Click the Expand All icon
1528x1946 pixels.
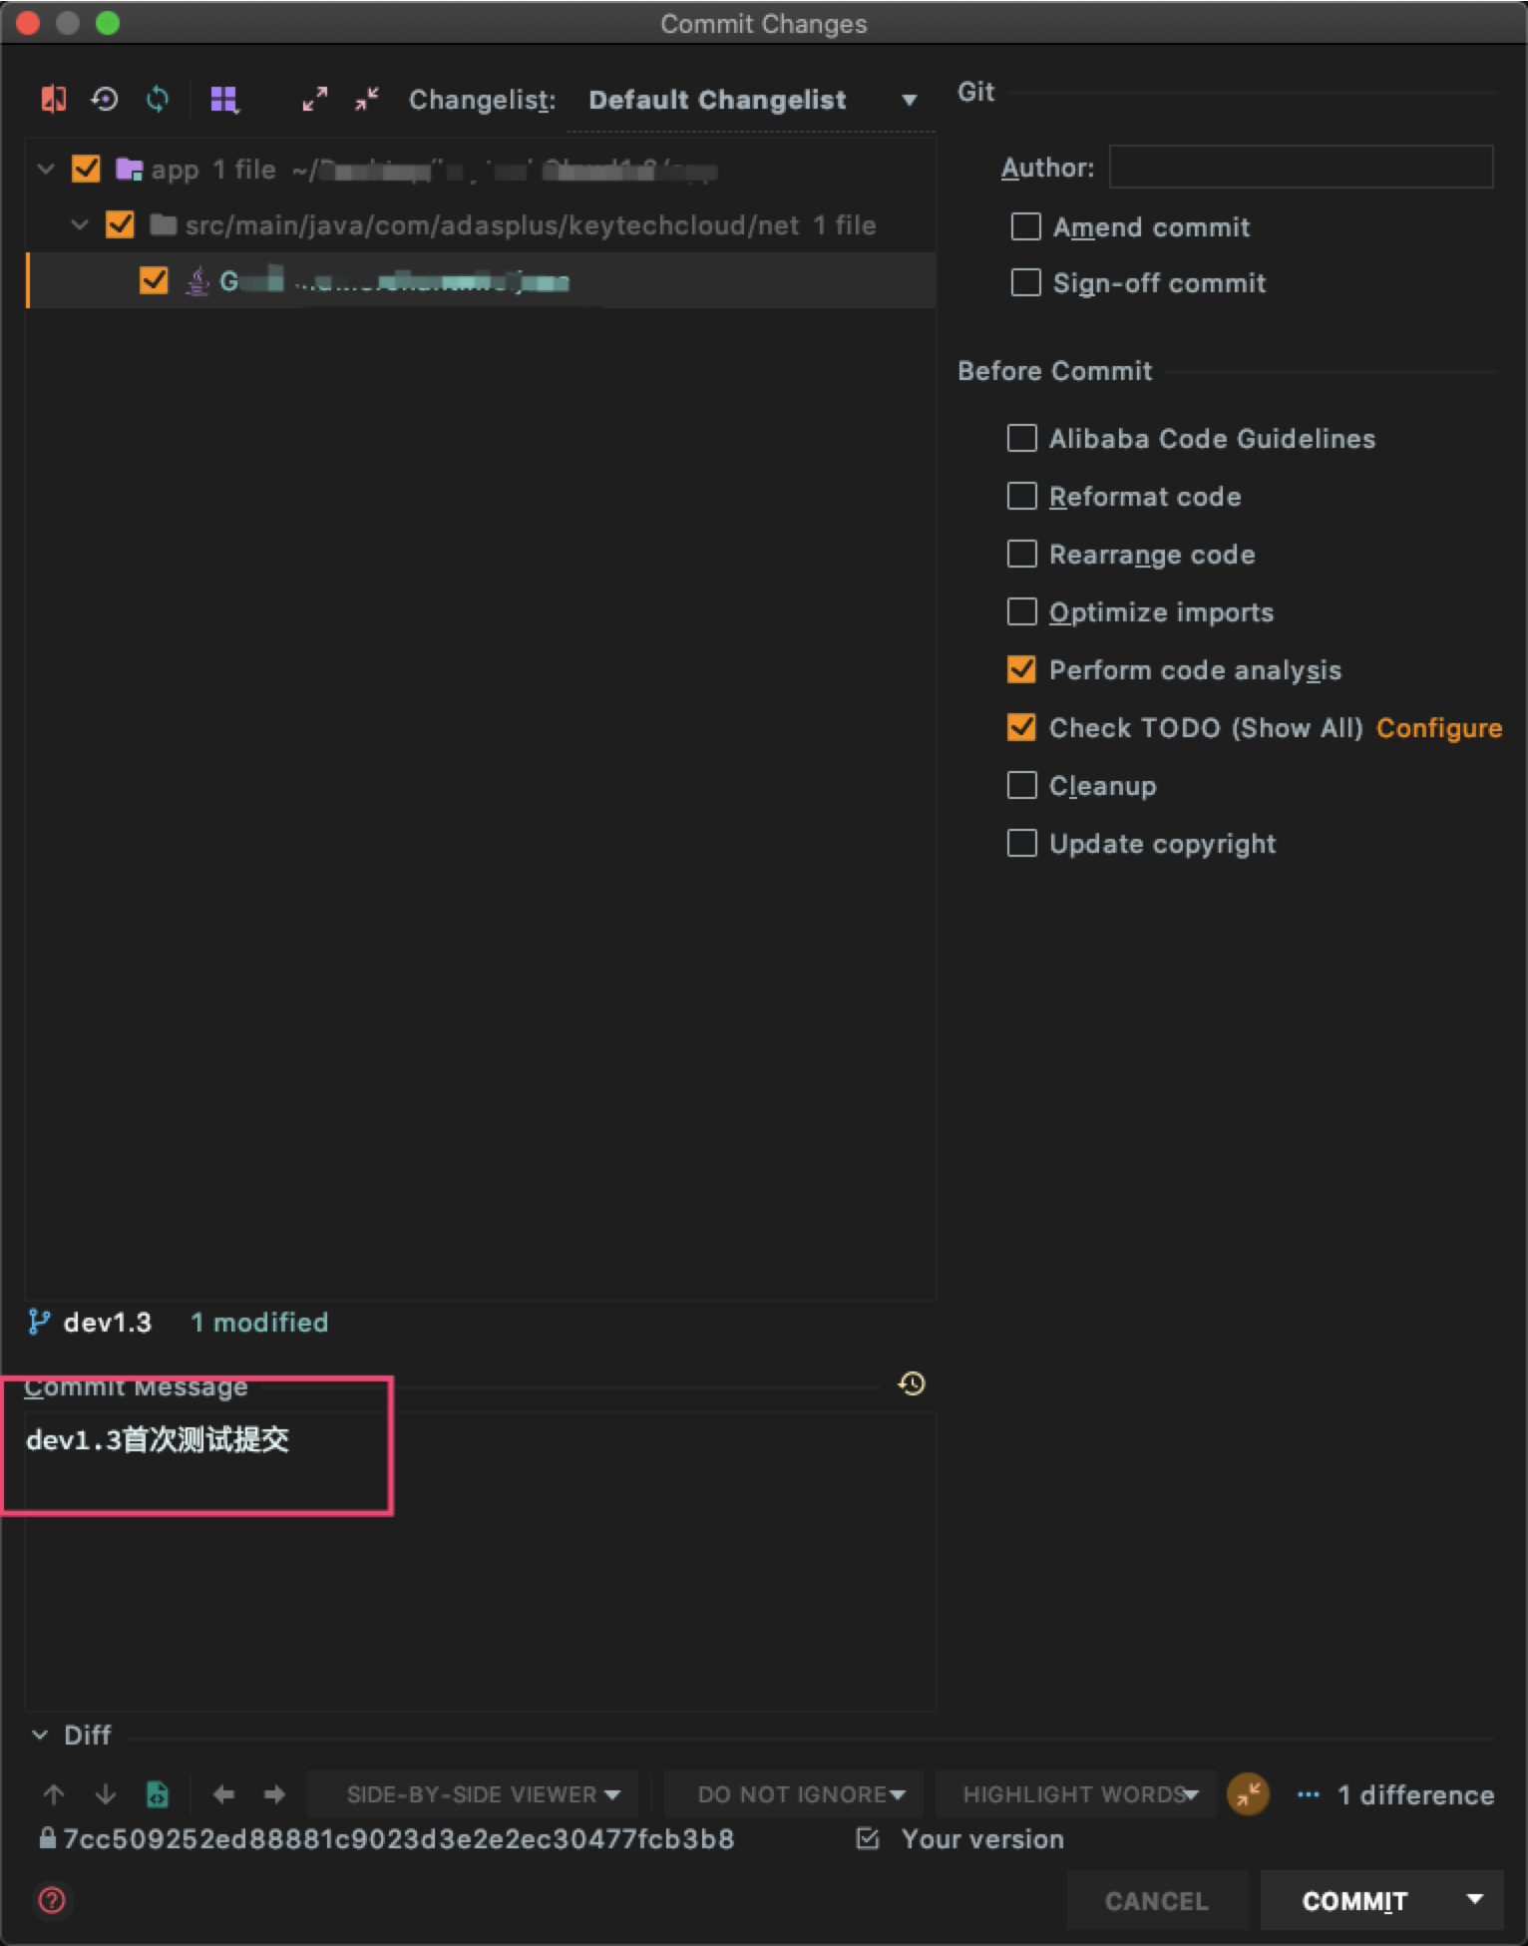click(315, 99)
